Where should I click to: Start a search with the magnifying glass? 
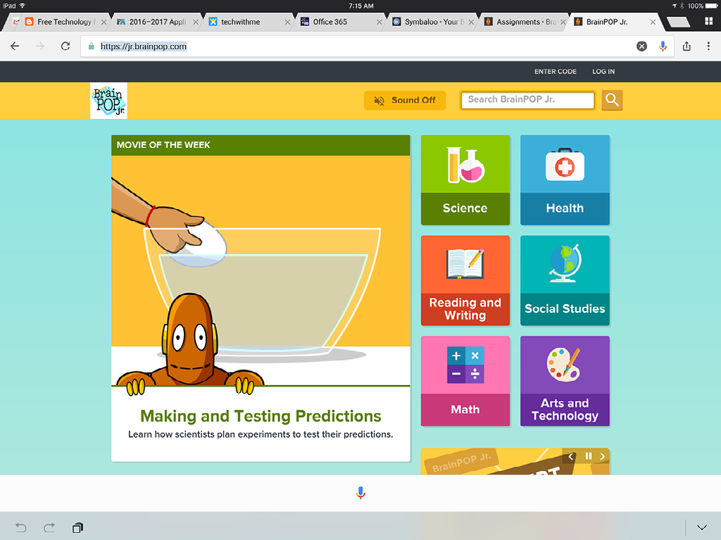[611, 100]
